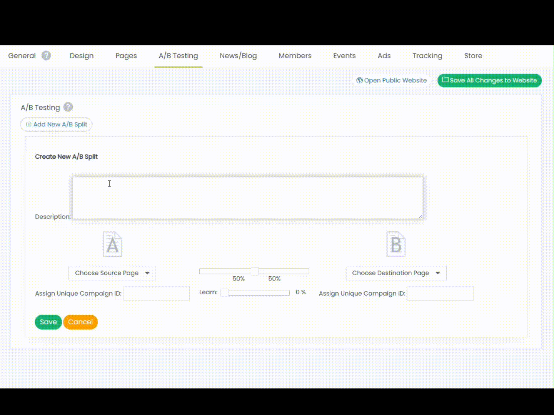Viewport: 554px width, 415px height.
Task: Click the page A document icon
Action: point(112,244)
